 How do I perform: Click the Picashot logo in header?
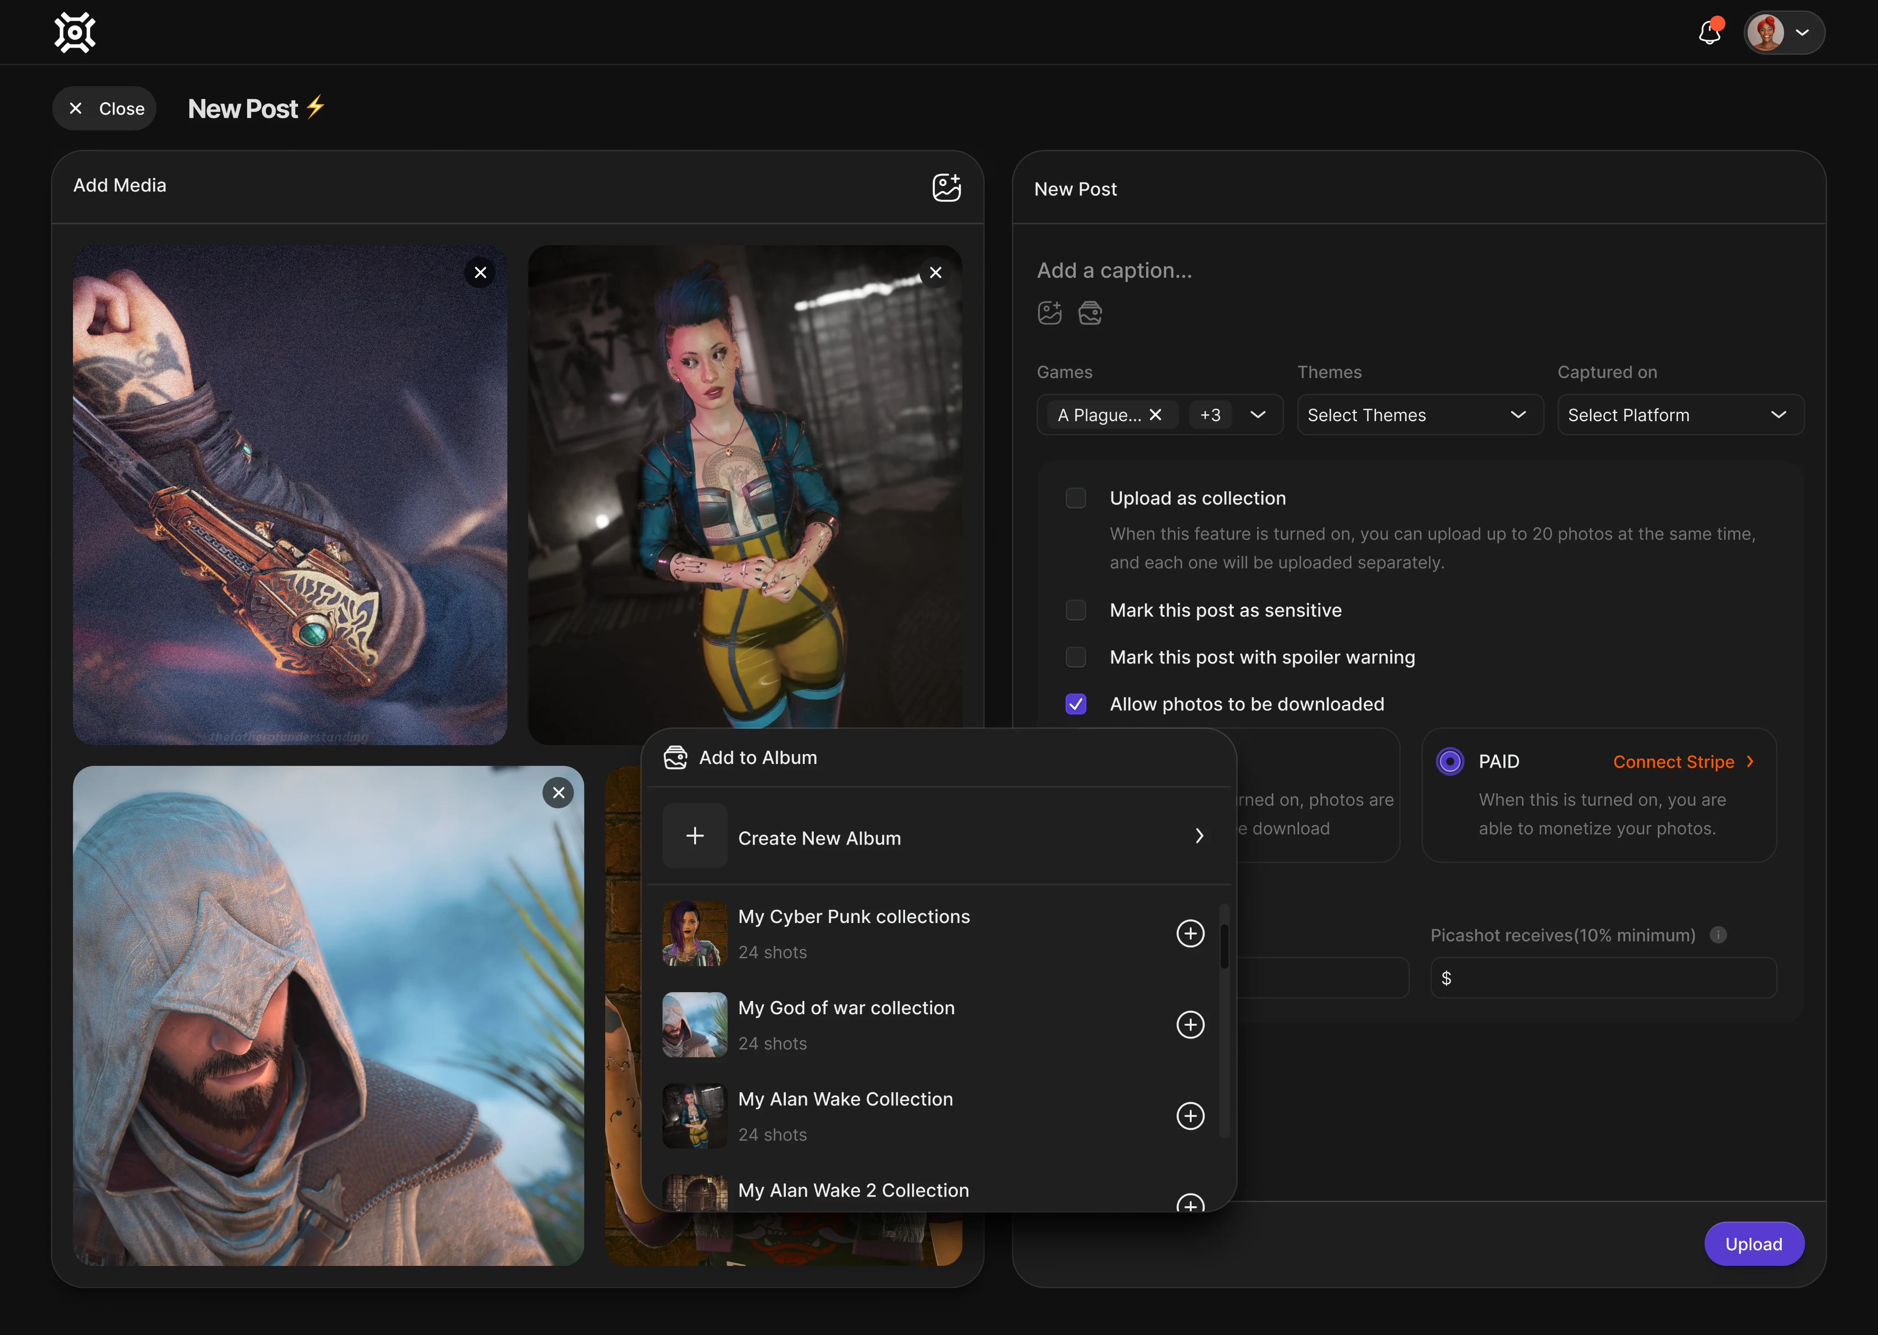[75, 33]
